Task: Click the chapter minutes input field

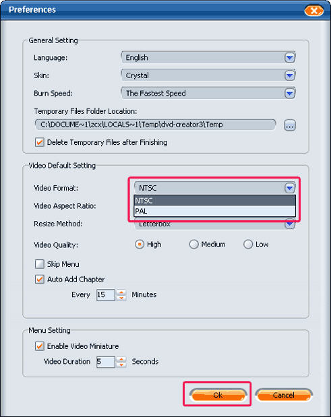Action: click(x=106, y=295)
